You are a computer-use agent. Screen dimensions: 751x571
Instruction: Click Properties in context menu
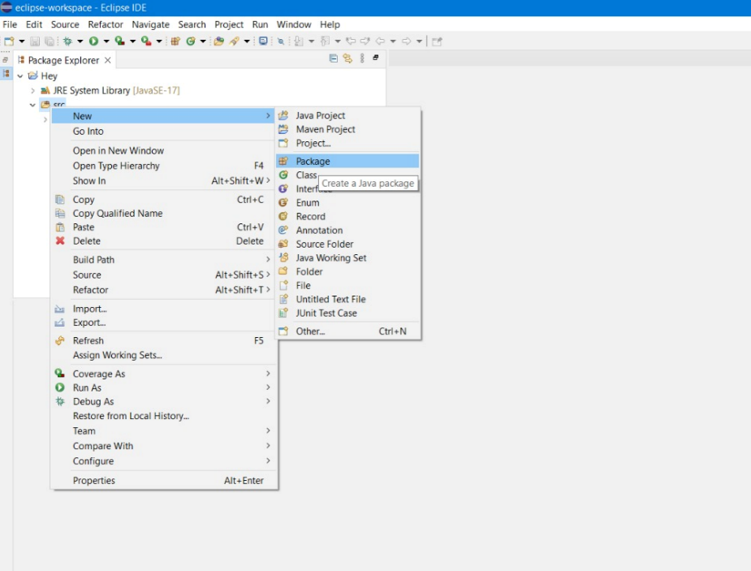(163, 481)
